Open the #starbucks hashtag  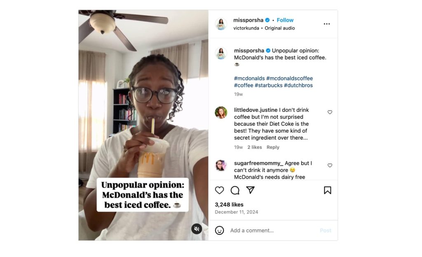click(x=268, y=85)
